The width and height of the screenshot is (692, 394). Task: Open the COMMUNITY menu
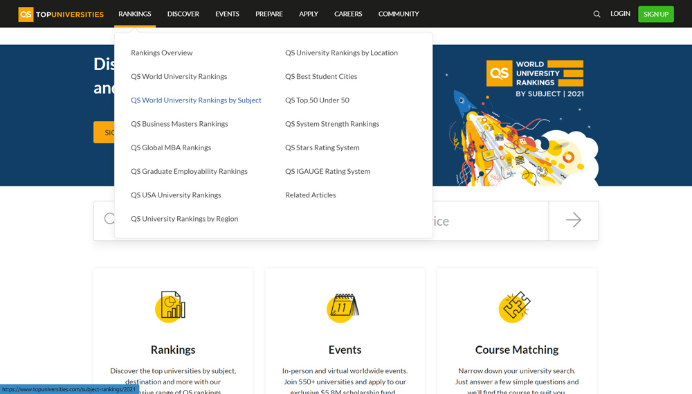399,14
